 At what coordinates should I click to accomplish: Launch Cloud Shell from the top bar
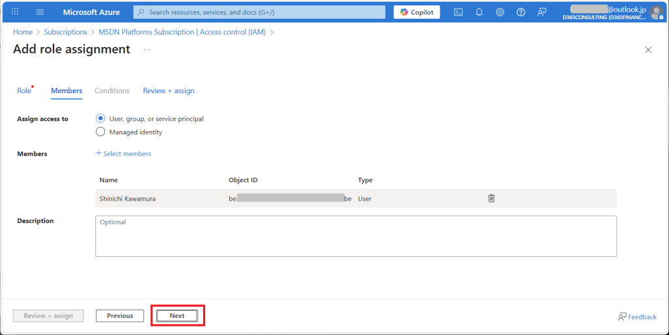click(459, 12)
